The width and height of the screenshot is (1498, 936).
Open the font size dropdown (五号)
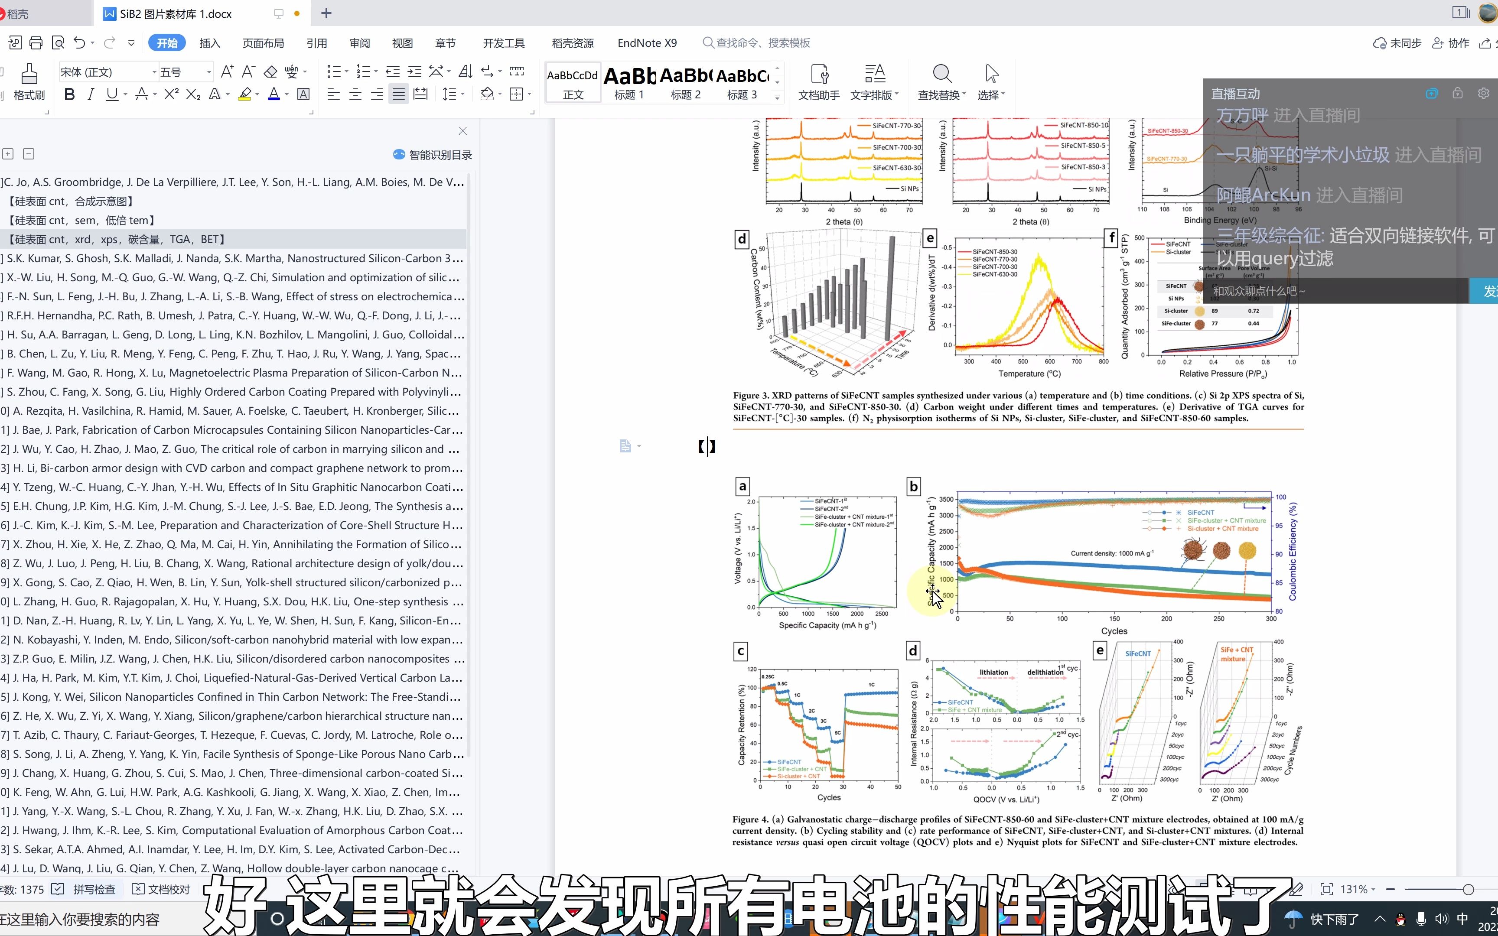coord(209,72)
